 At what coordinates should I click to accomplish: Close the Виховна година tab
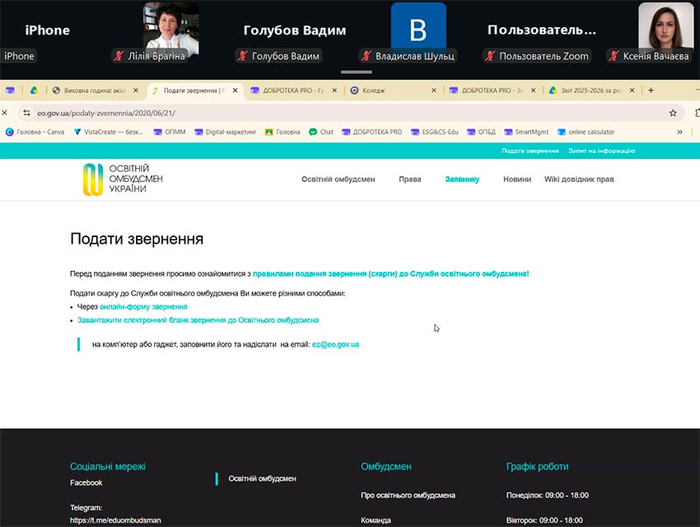pyautogui.click(x=136, y=90)
